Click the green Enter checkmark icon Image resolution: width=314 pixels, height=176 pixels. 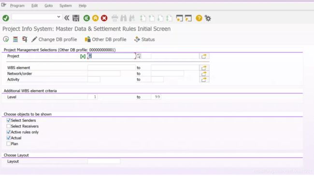point(6,18)
